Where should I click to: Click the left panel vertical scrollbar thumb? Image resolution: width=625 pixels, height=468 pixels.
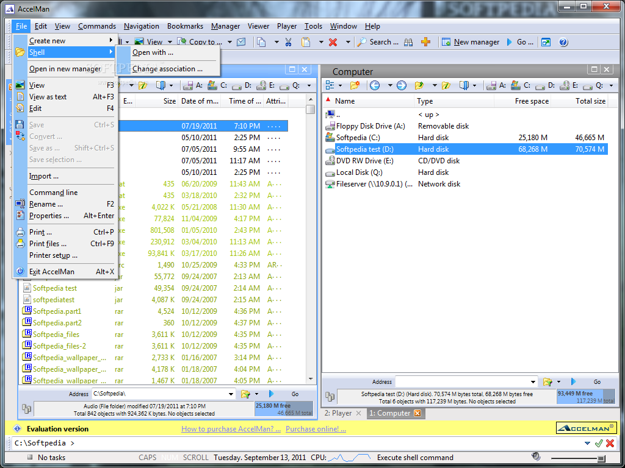pos(311,109)
